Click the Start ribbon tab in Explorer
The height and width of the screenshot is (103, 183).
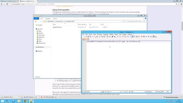(41, 19)
